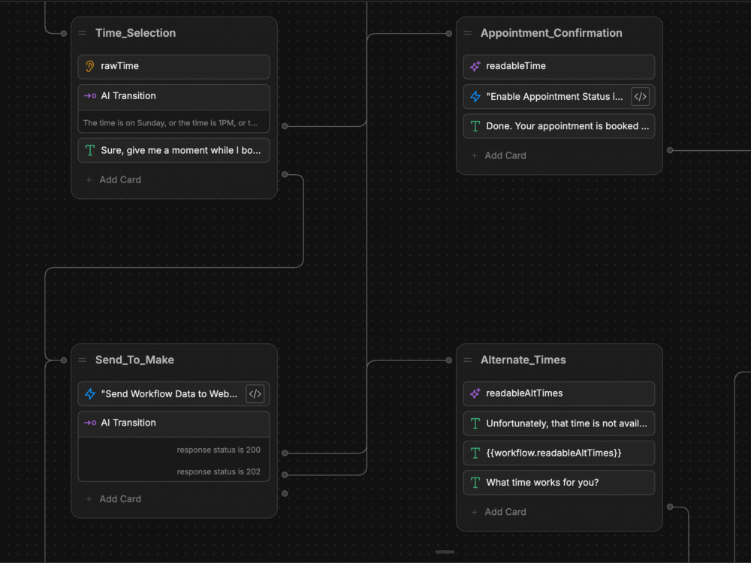The height and width of the screenshot is (563, 751).
Task: Open the rawTime capture card
Action: (174, 67)
